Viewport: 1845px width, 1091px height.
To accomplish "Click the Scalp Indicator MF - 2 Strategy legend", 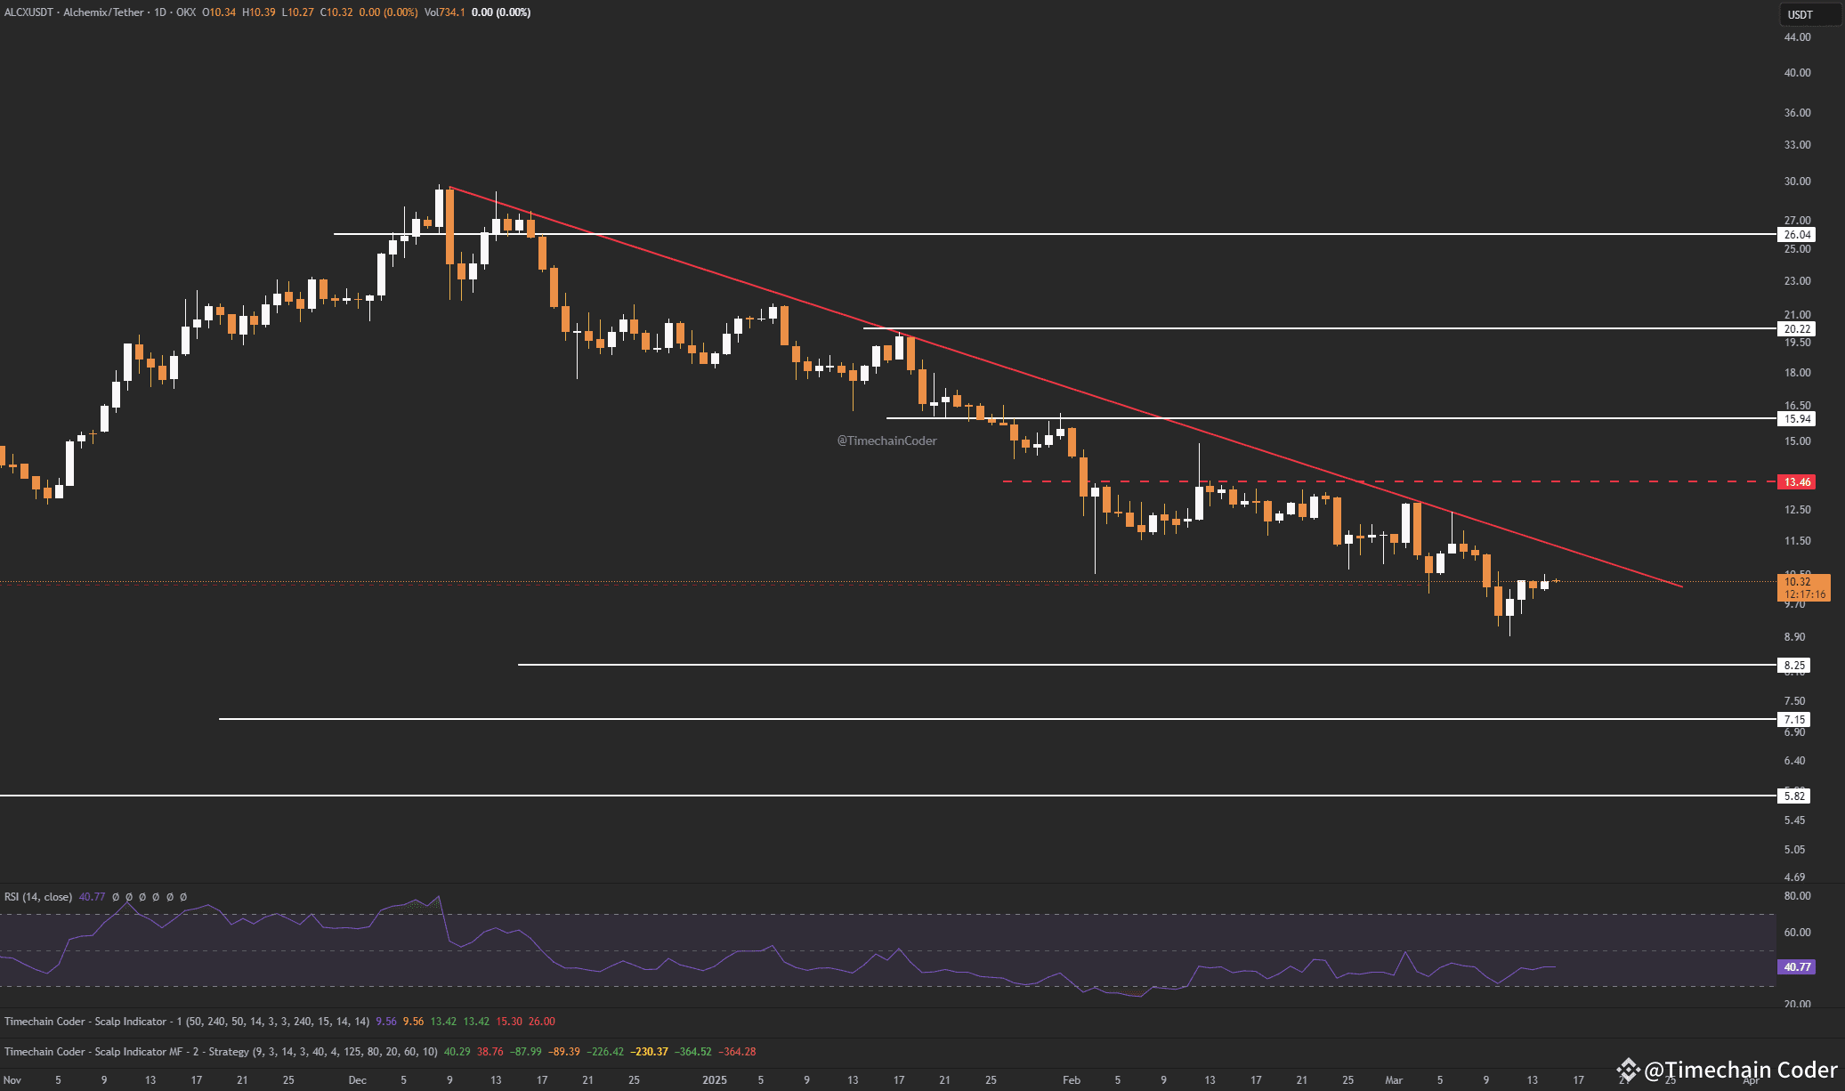I will (221, 1052).
